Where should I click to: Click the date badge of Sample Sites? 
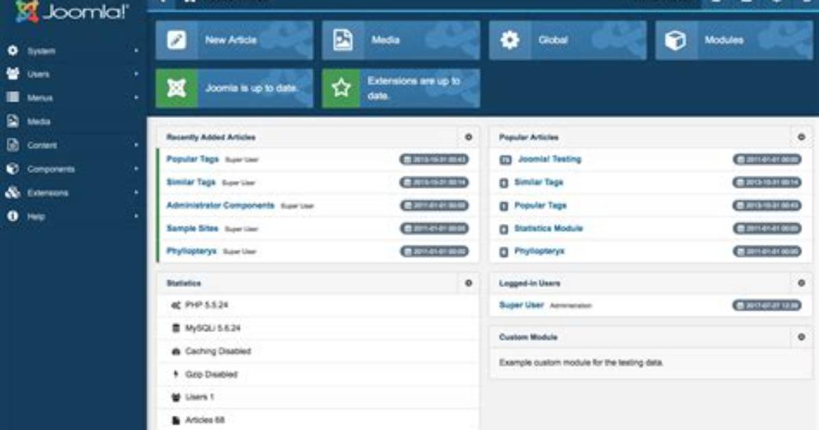tap(434, 228)
